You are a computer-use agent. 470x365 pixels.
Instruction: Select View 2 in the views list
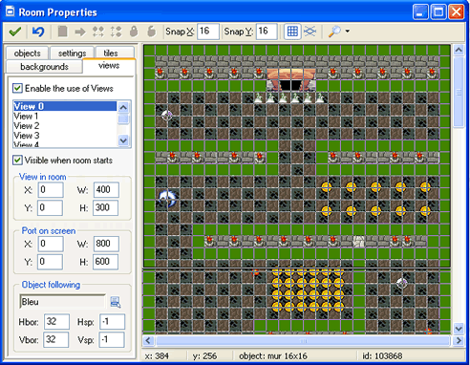click(27, 125)
